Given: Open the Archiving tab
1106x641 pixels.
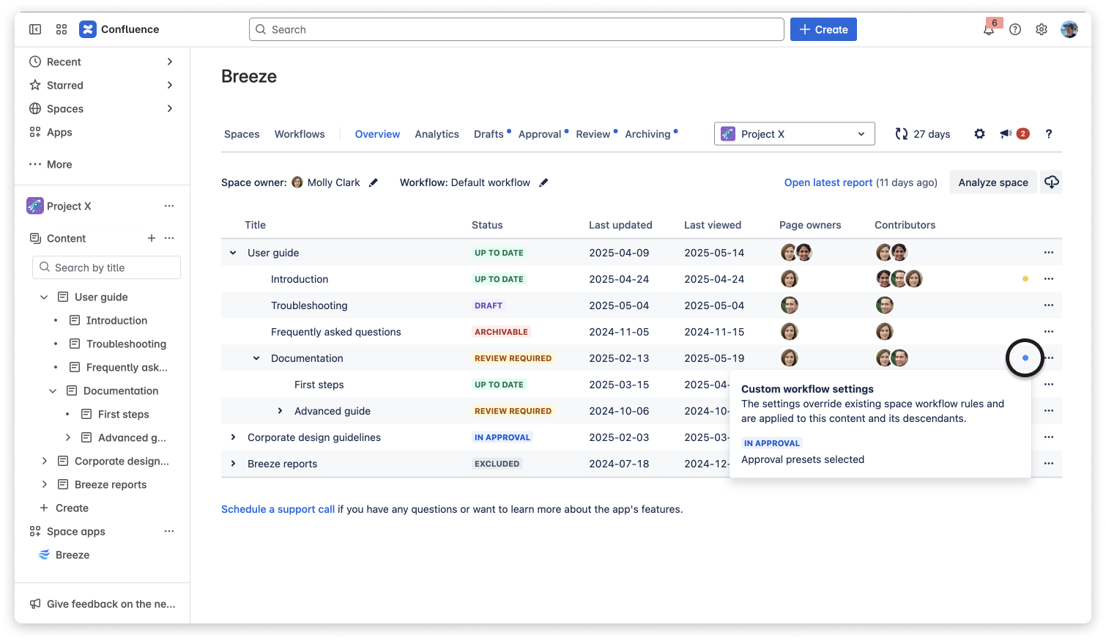Looking at the screenshot, I should [x=647, y=134].
